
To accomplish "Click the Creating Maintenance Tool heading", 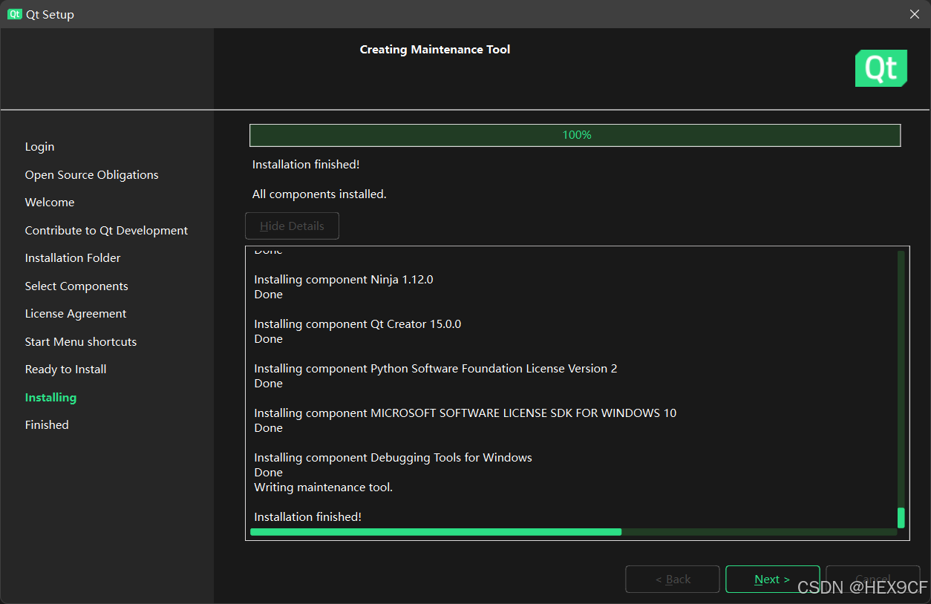I will point(435,50).
